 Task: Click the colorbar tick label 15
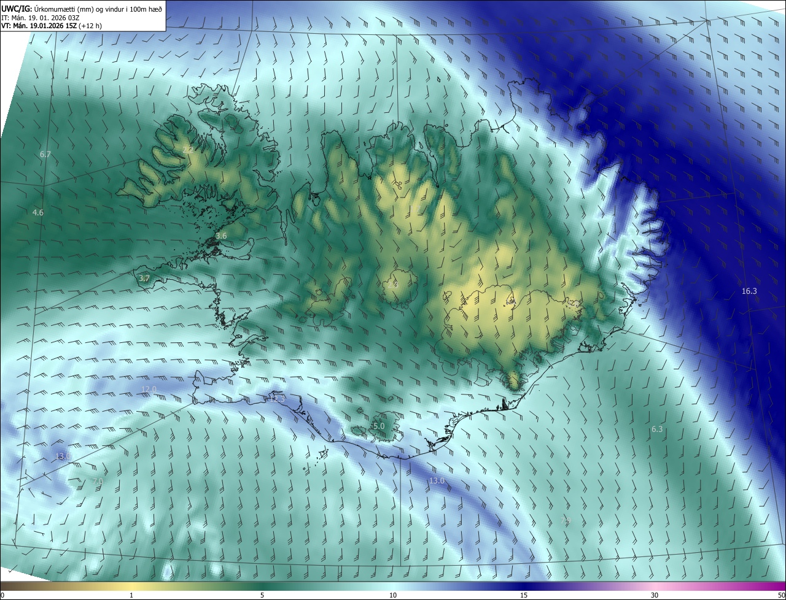pos(524,595)
